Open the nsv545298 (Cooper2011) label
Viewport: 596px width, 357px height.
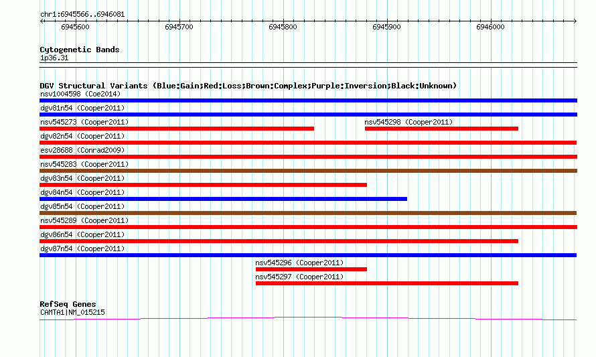(x=408, y=122)
